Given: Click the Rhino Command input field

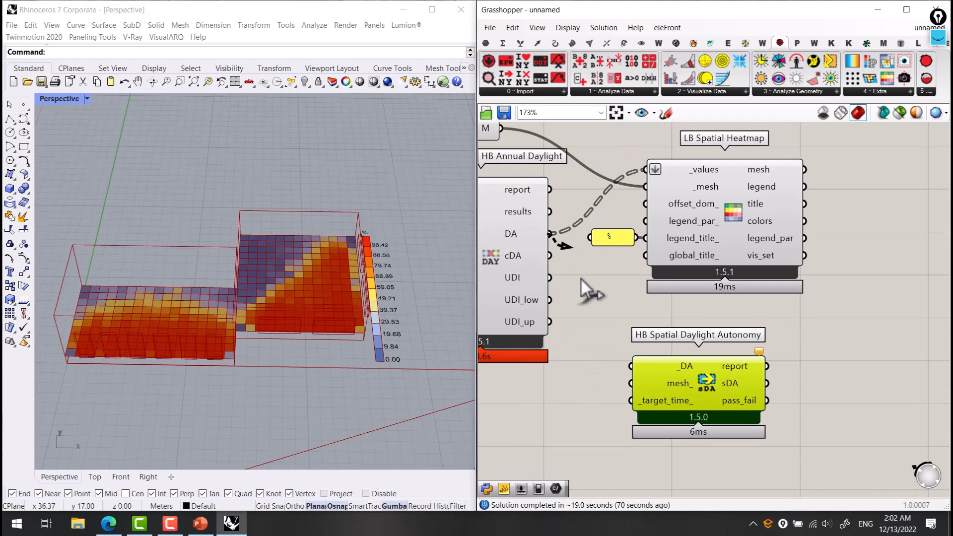Looking at the screenshot, I should tap(248, 52).
